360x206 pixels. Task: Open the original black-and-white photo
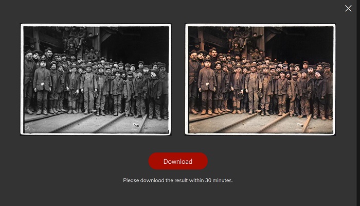point(96,79)
